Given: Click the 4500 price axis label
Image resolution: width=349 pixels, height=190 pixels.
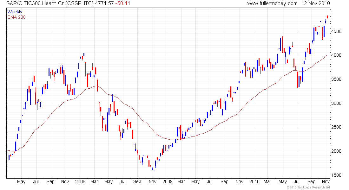Looking at the screenshot, I should point(336,31).
